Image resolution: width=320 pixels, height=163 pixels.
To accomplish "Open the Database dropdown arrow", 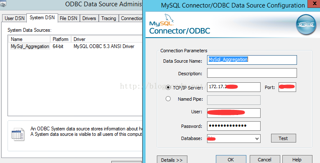I will point(257,139).
